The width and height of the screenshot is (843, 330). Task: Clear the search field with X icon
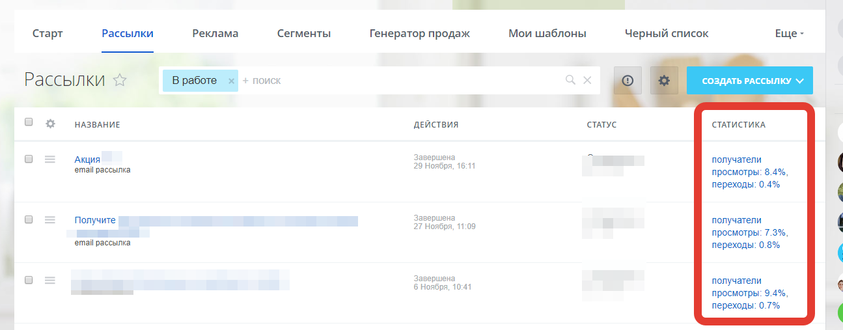pos(587,80)
